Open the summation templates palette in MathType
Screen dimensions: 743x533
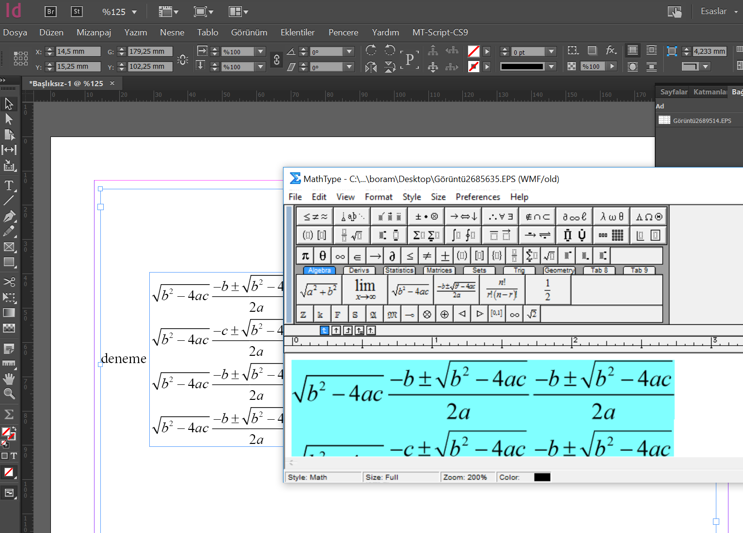[x=426, y=235]
